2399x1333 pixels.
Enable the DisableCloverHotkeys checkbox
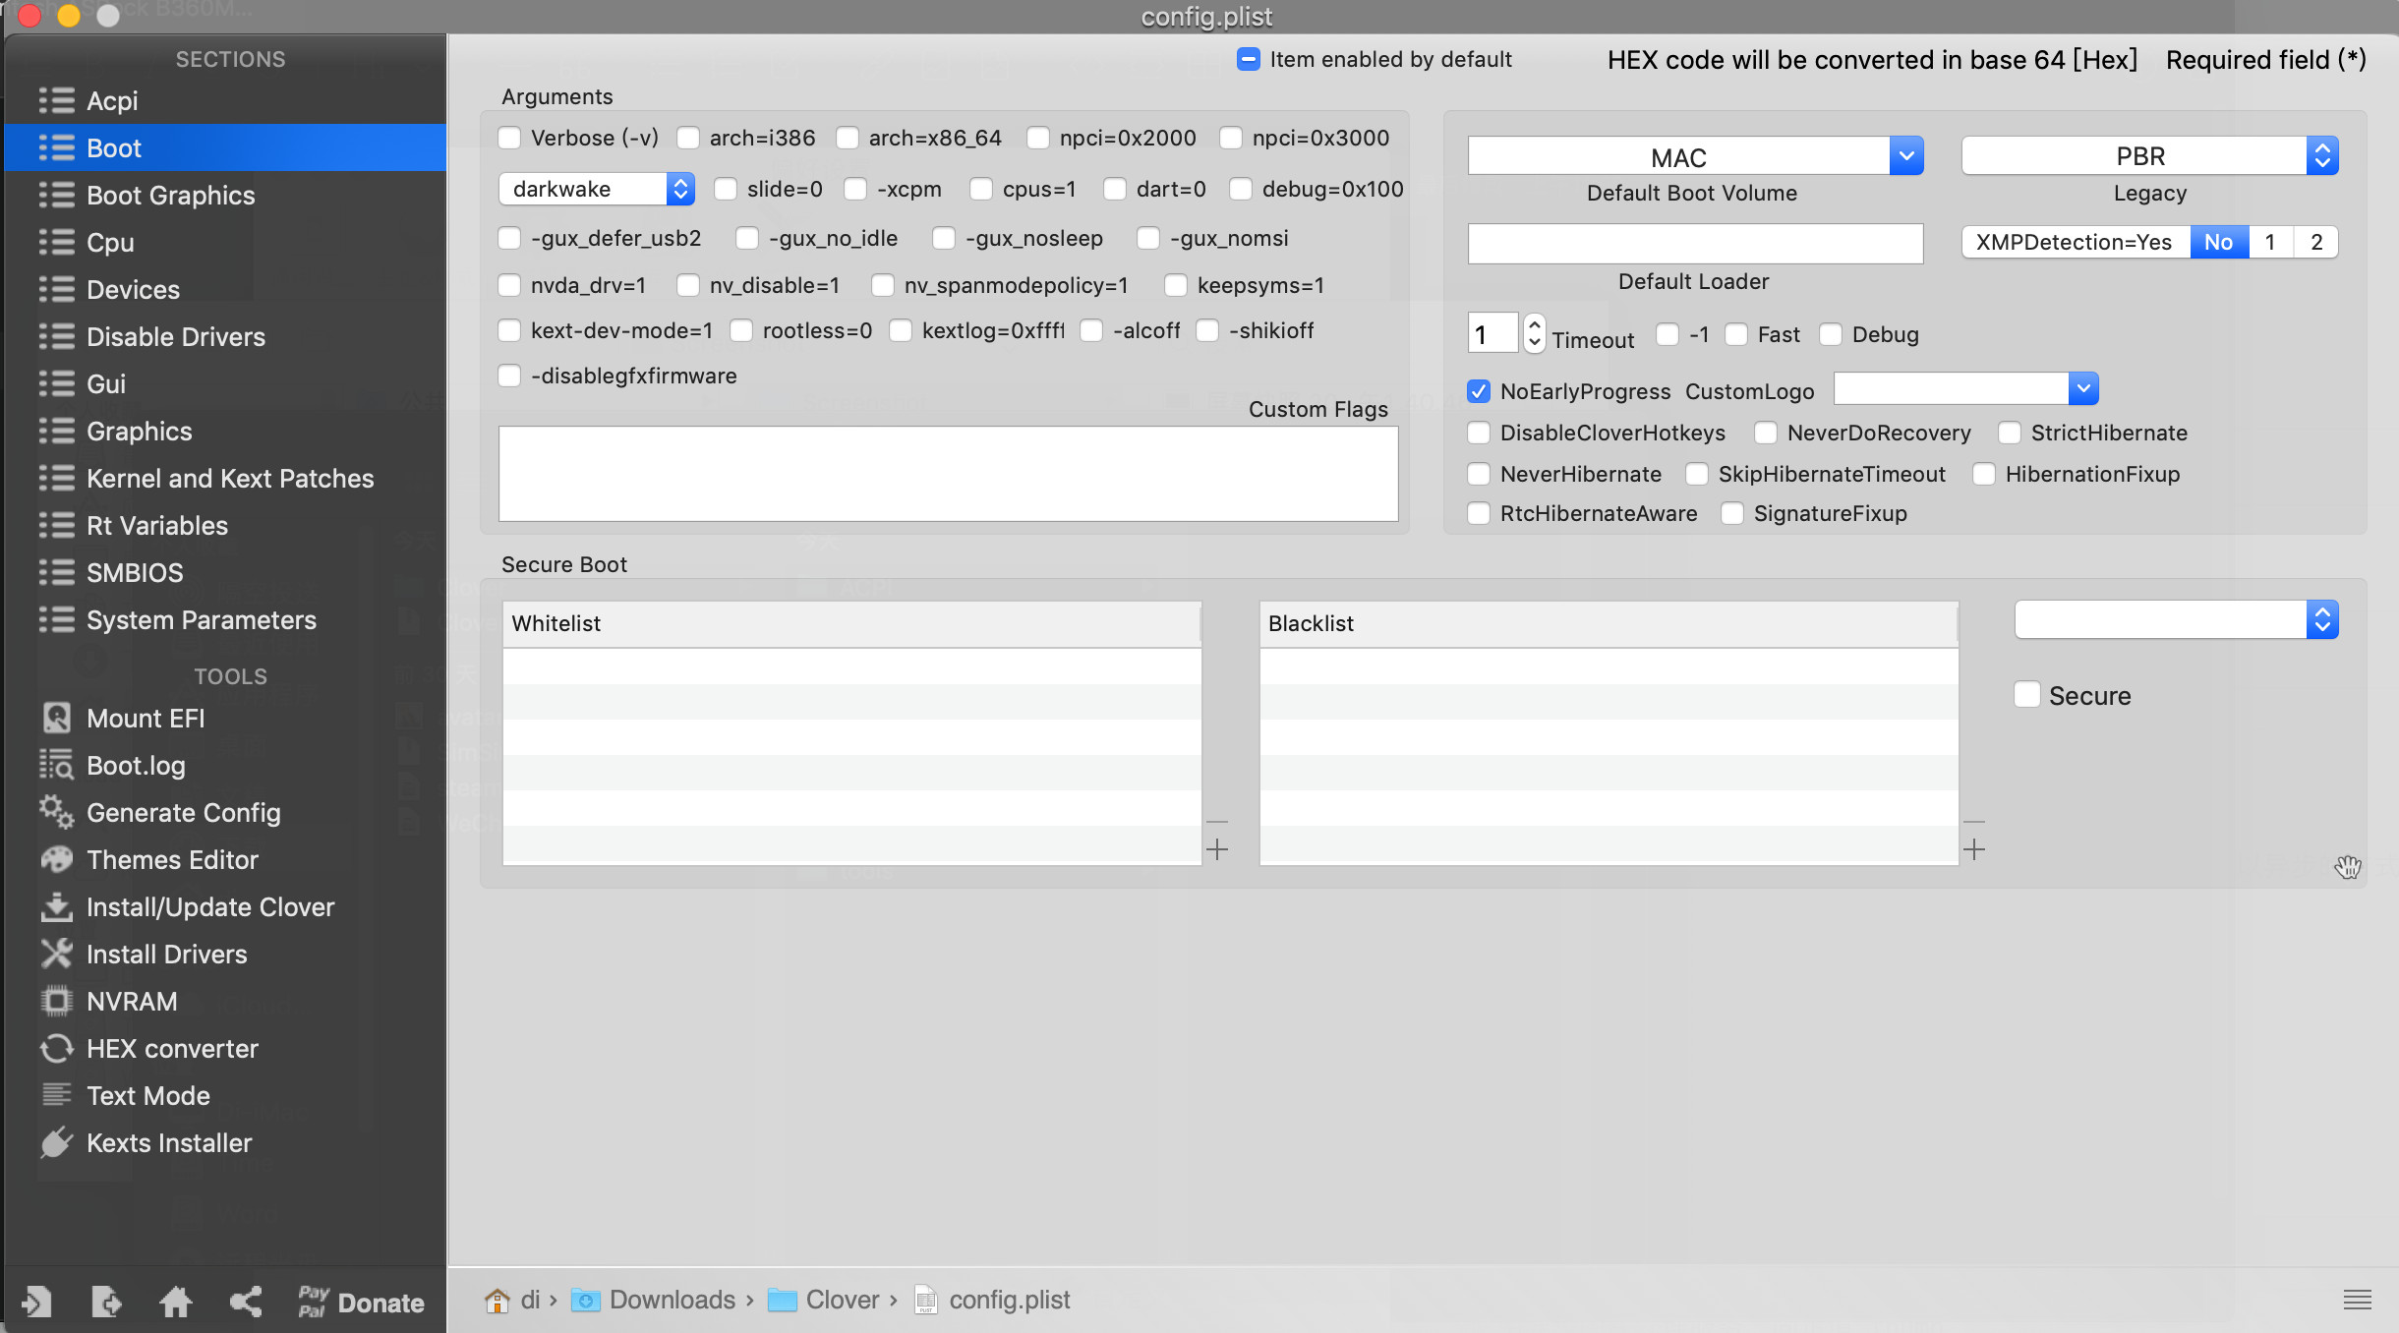[x=1479, y=433]
